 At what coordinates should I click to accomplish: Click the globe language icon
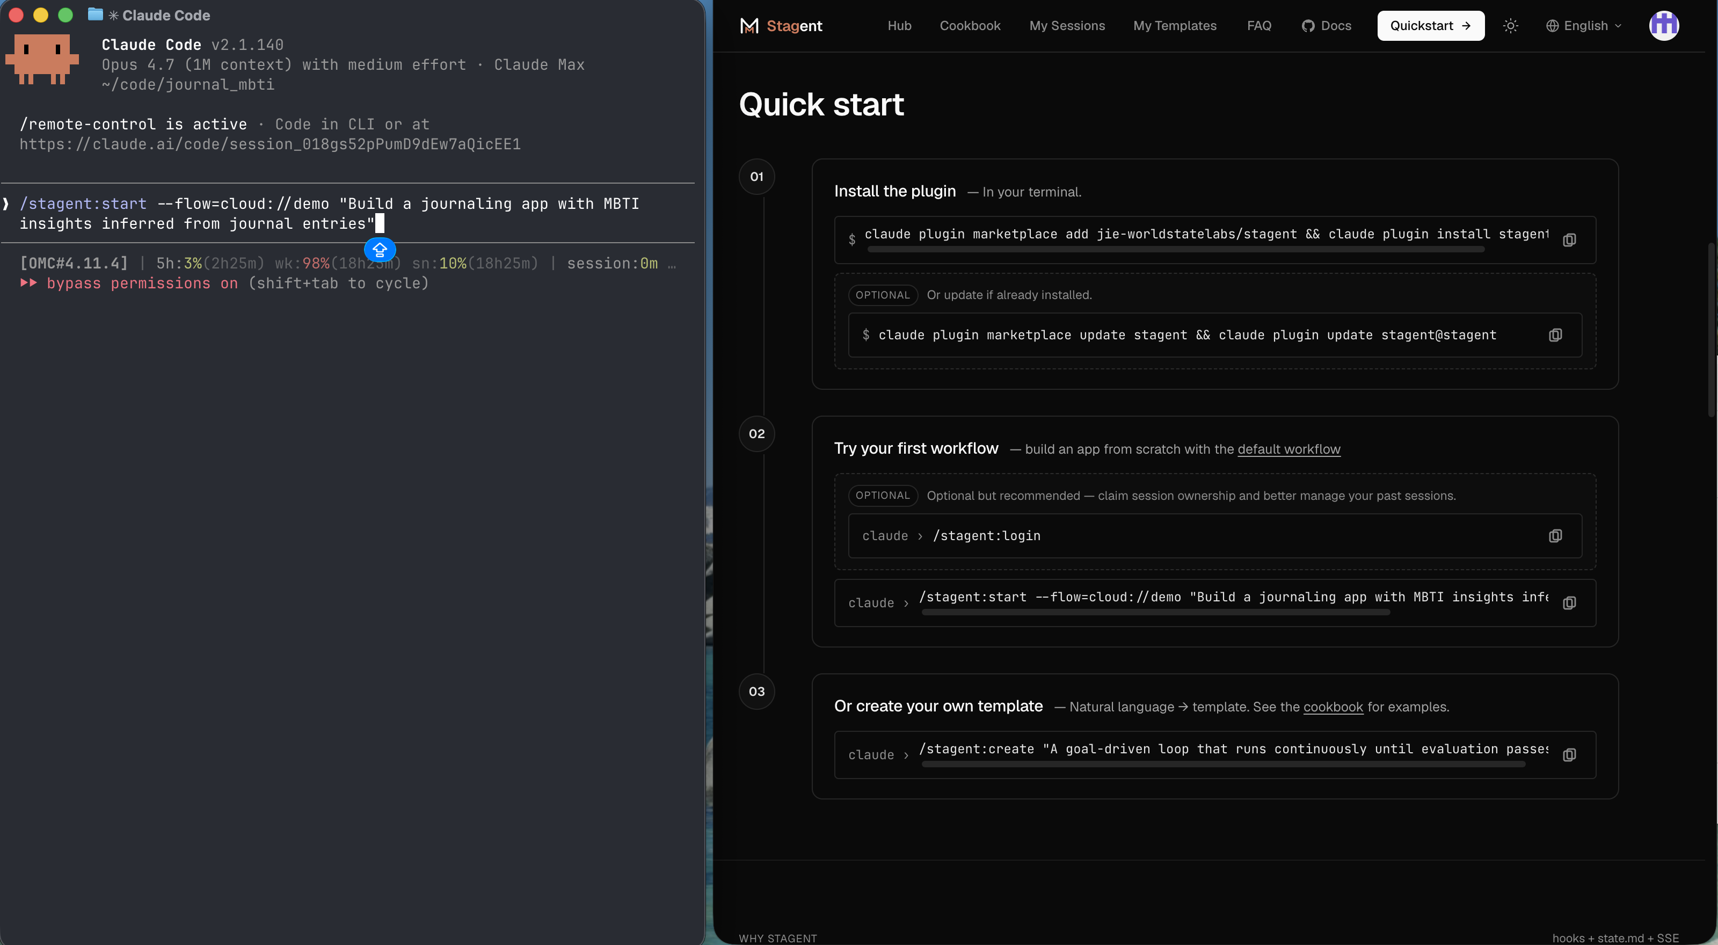(x=1553, y=26)
